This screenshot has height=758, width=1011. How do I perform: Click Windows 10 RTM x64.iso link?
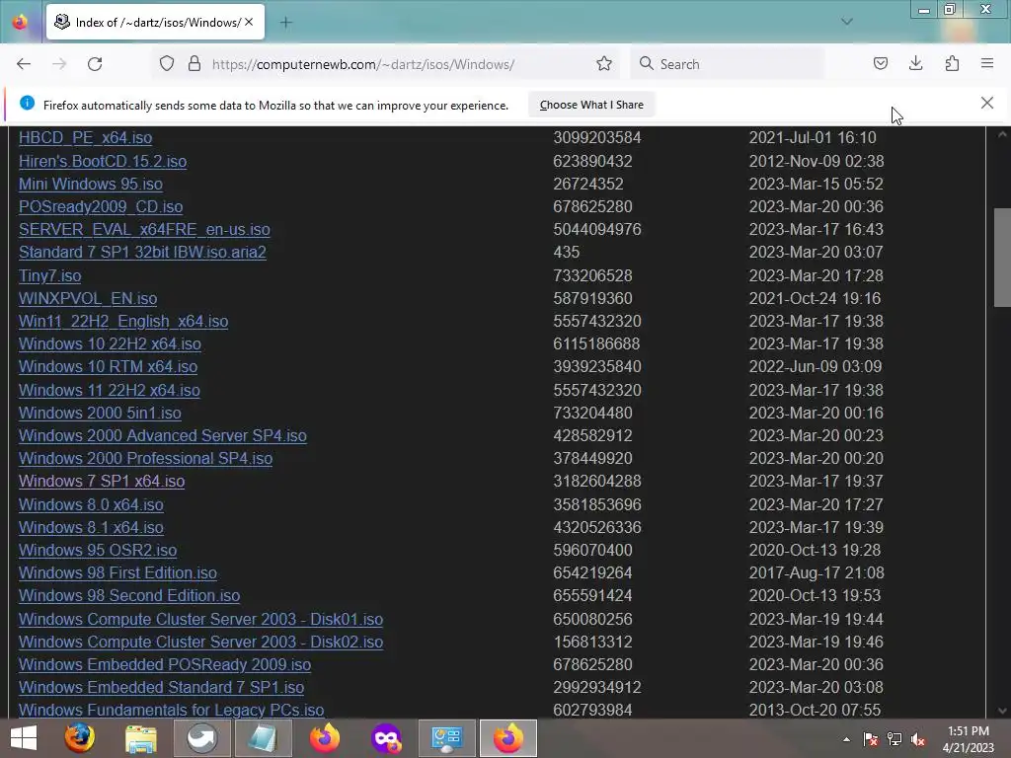pos(108,367)
